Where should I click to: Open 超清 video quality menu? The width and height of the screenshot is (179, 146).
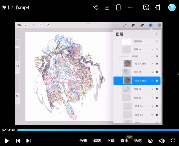(97, 141)
